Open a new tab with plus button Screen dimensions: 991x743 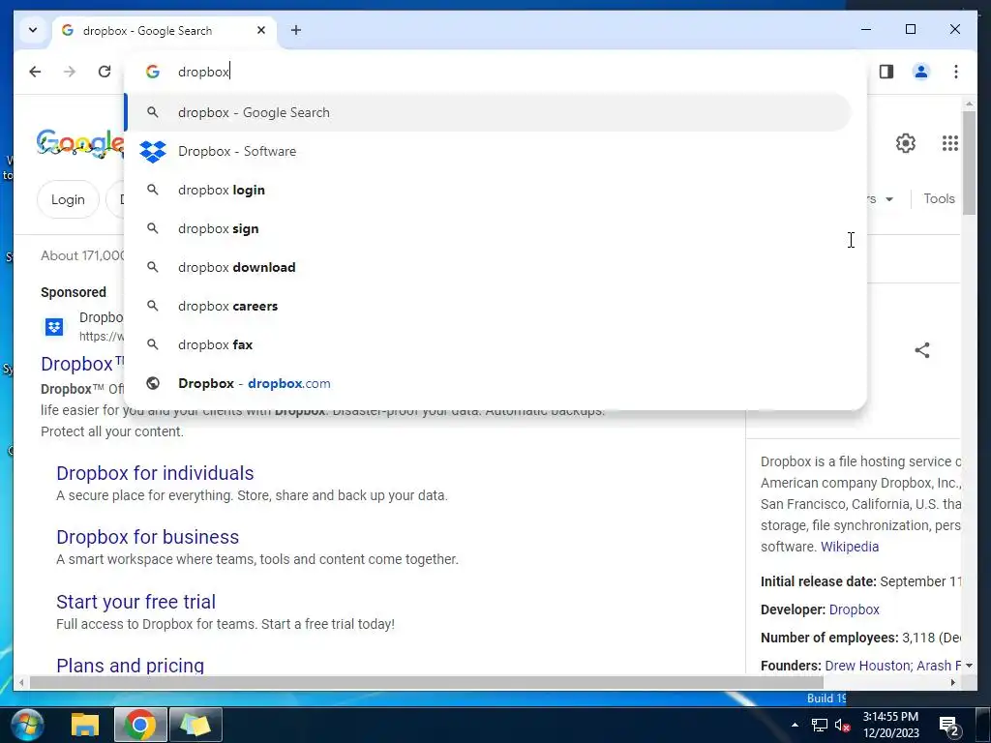tap(296, 30)
